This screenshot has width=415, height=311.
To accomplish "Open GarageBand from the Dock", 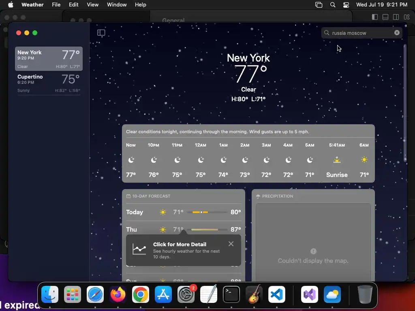I will [254, 294].
